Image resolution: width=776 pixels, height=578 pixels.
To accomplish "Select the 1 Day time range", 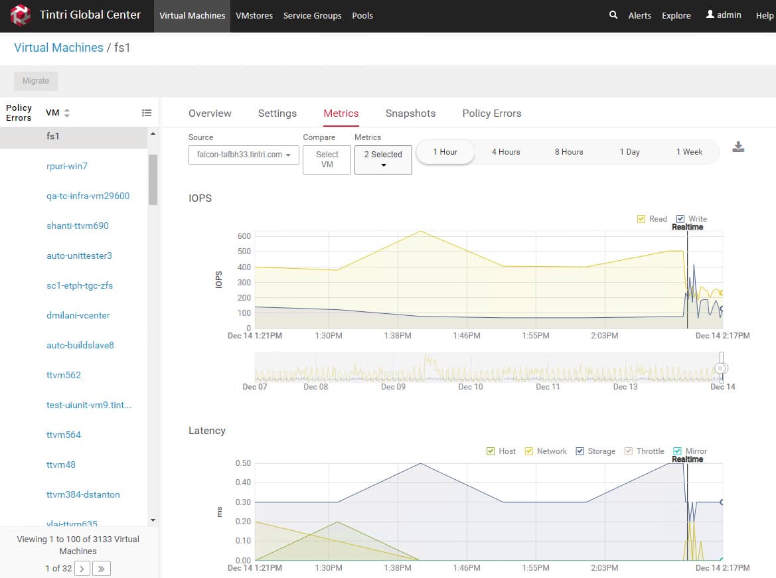I will [629, 152].
